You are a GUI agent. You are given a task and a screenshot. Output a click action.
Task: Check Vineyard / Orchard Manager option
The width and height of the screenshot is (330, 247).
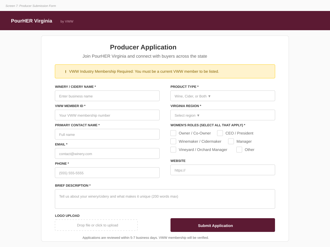click(173, 150)
